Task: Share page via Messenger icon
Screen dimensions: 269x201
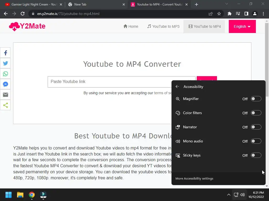Action: [x=5, y=84]
